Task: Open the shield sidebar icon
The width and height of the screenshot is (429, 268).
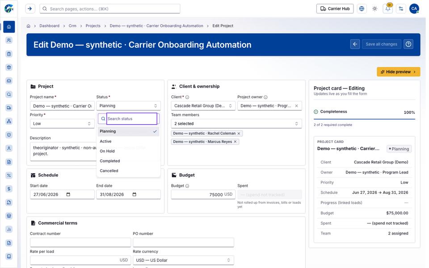Action: (x=9, y=135)
